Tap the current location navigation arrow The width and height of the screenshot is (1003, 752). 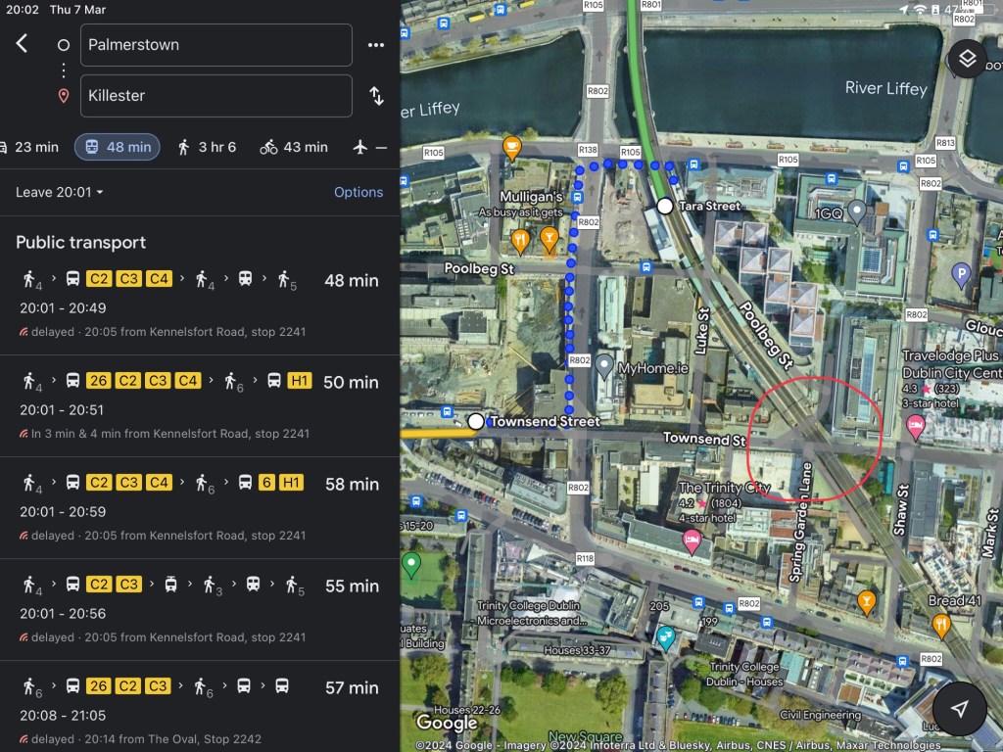pyautogui.click(x=960, y=709)
